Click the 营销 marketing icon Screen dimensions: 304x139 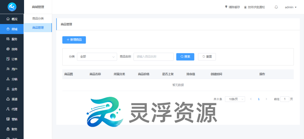coord(8,119)
